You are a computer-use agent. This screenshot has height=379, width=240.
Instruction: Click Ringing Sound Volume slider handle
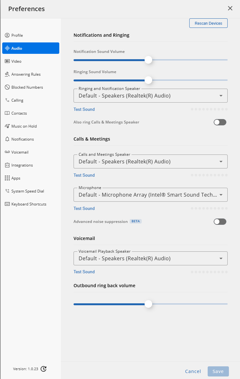pos(148,80)
